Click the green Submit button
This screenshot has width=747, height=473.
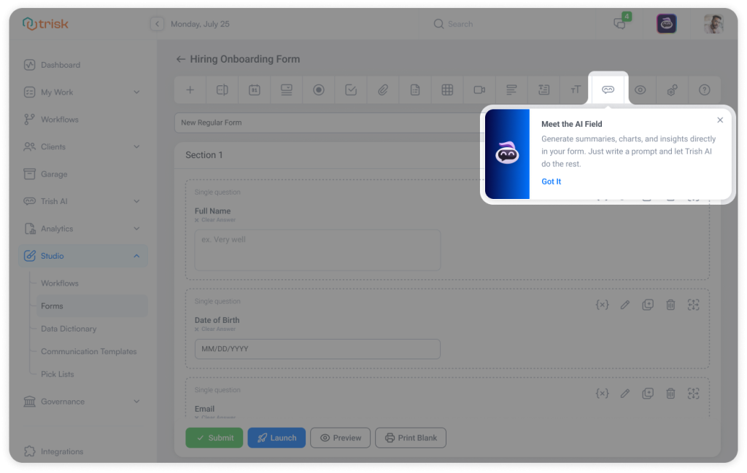click(214, 438)
